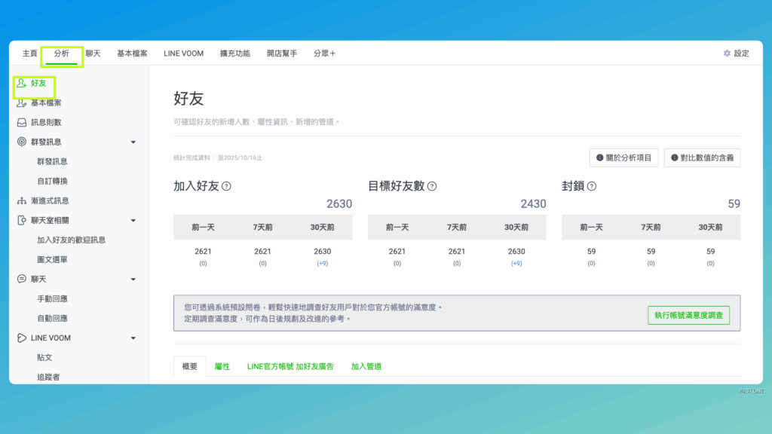
Task: Click help icon next to 加入好友
Action: point(226,186)
